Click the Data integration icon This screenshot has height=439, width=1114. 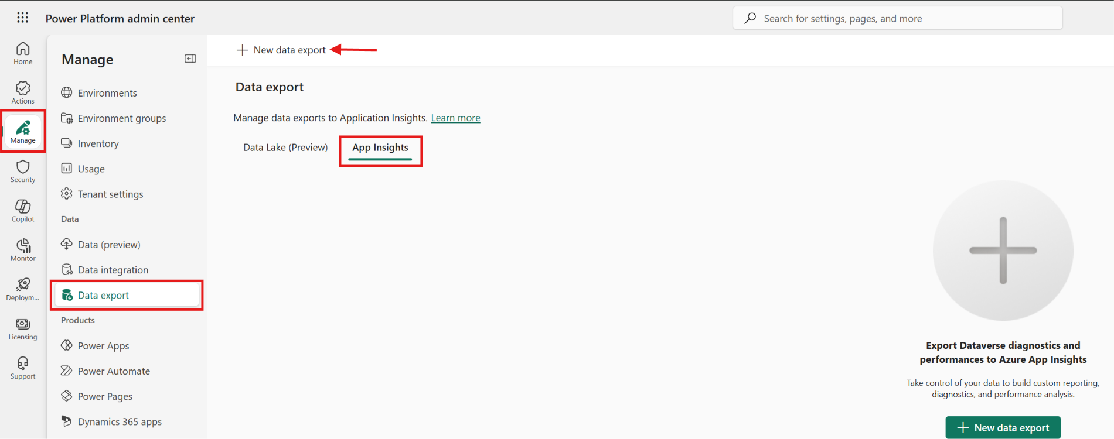click(67, 269)
